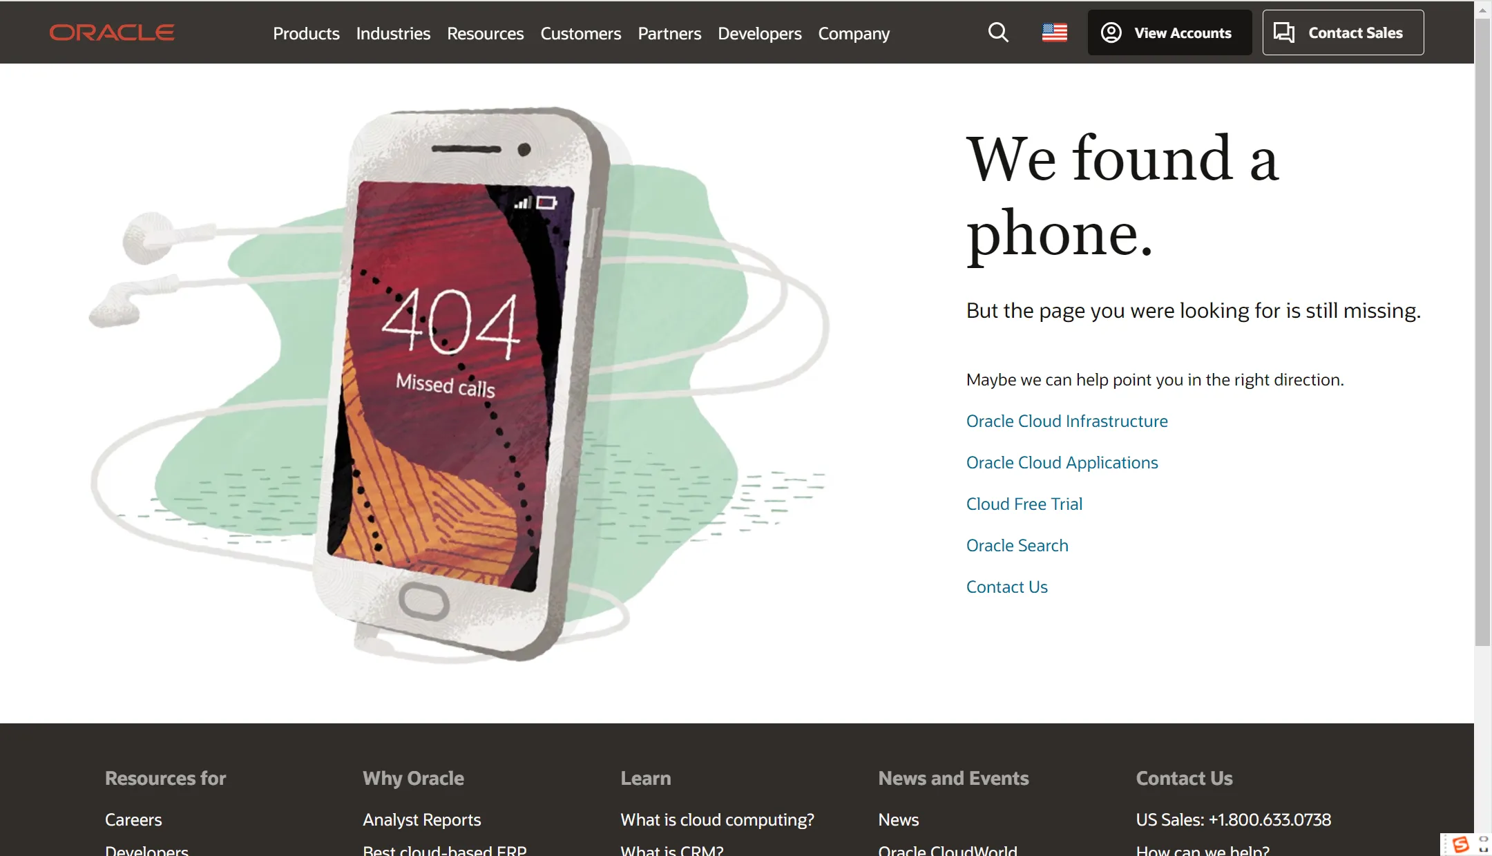The height and width of the screenshot is (856, 1492).
Task: Open the search icon overlay
Action: (998, 32)
